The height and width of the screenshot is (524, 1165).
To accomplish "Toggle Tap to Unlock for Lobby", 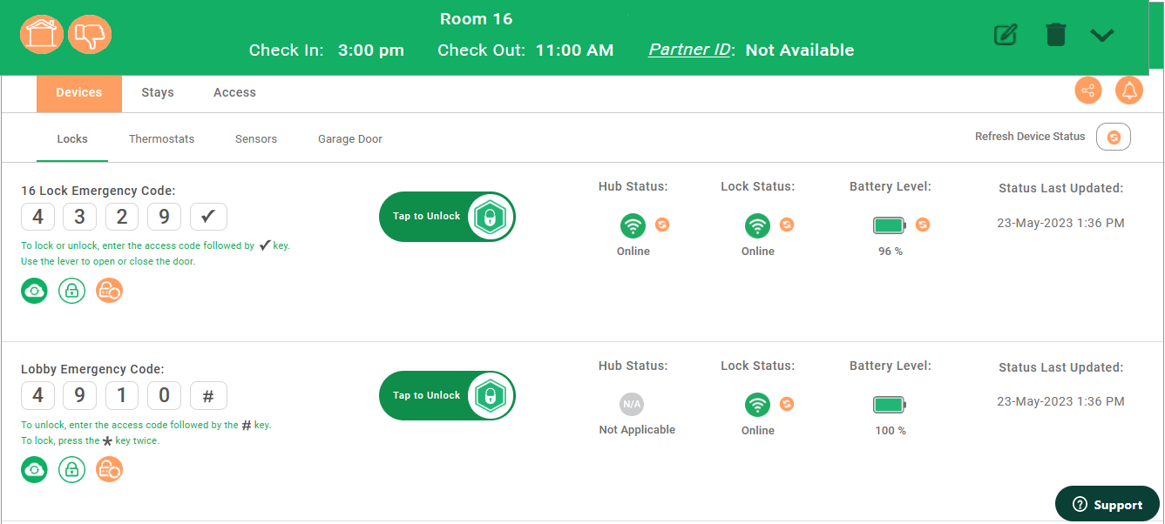I will click(447, 396).
